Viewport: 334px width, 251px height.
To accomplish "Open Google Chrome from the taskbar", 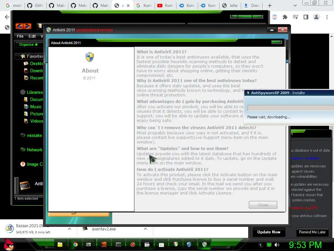I will point(75,244).
